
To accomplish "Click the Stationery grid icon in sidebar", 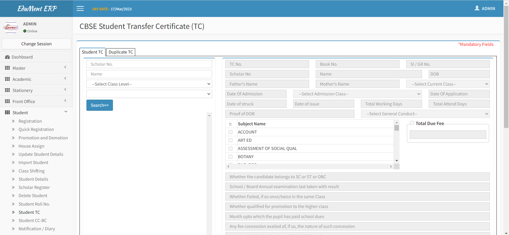I will tap(7, 90).
